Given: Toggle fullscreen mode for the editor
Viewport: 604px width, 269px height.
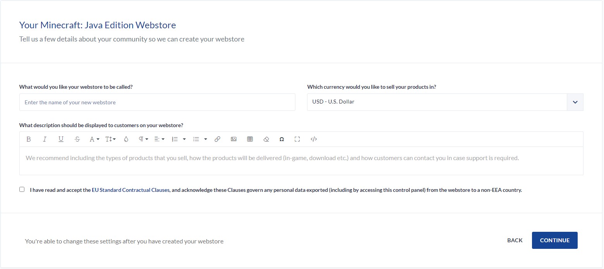Looking at the screenshot, I should (297, 139).
